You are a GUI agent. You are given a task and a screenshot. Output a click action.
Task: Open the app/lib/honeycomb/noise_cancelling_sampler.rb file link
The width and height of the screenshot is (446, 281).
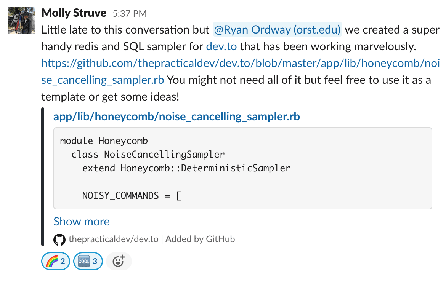(176, 116)
